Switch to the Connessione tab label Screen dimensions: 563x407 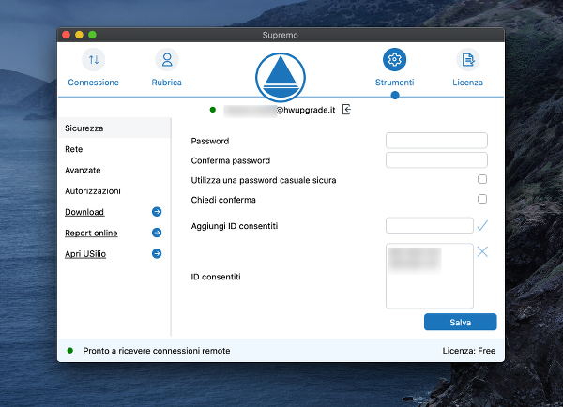pyautogui.click(x=93, y=83)
